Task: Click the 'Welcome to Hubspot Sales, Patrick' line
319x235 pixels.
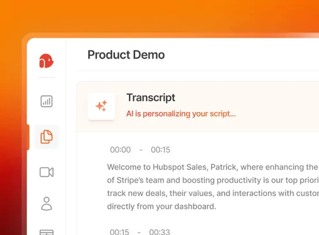Action: (212, 167)
